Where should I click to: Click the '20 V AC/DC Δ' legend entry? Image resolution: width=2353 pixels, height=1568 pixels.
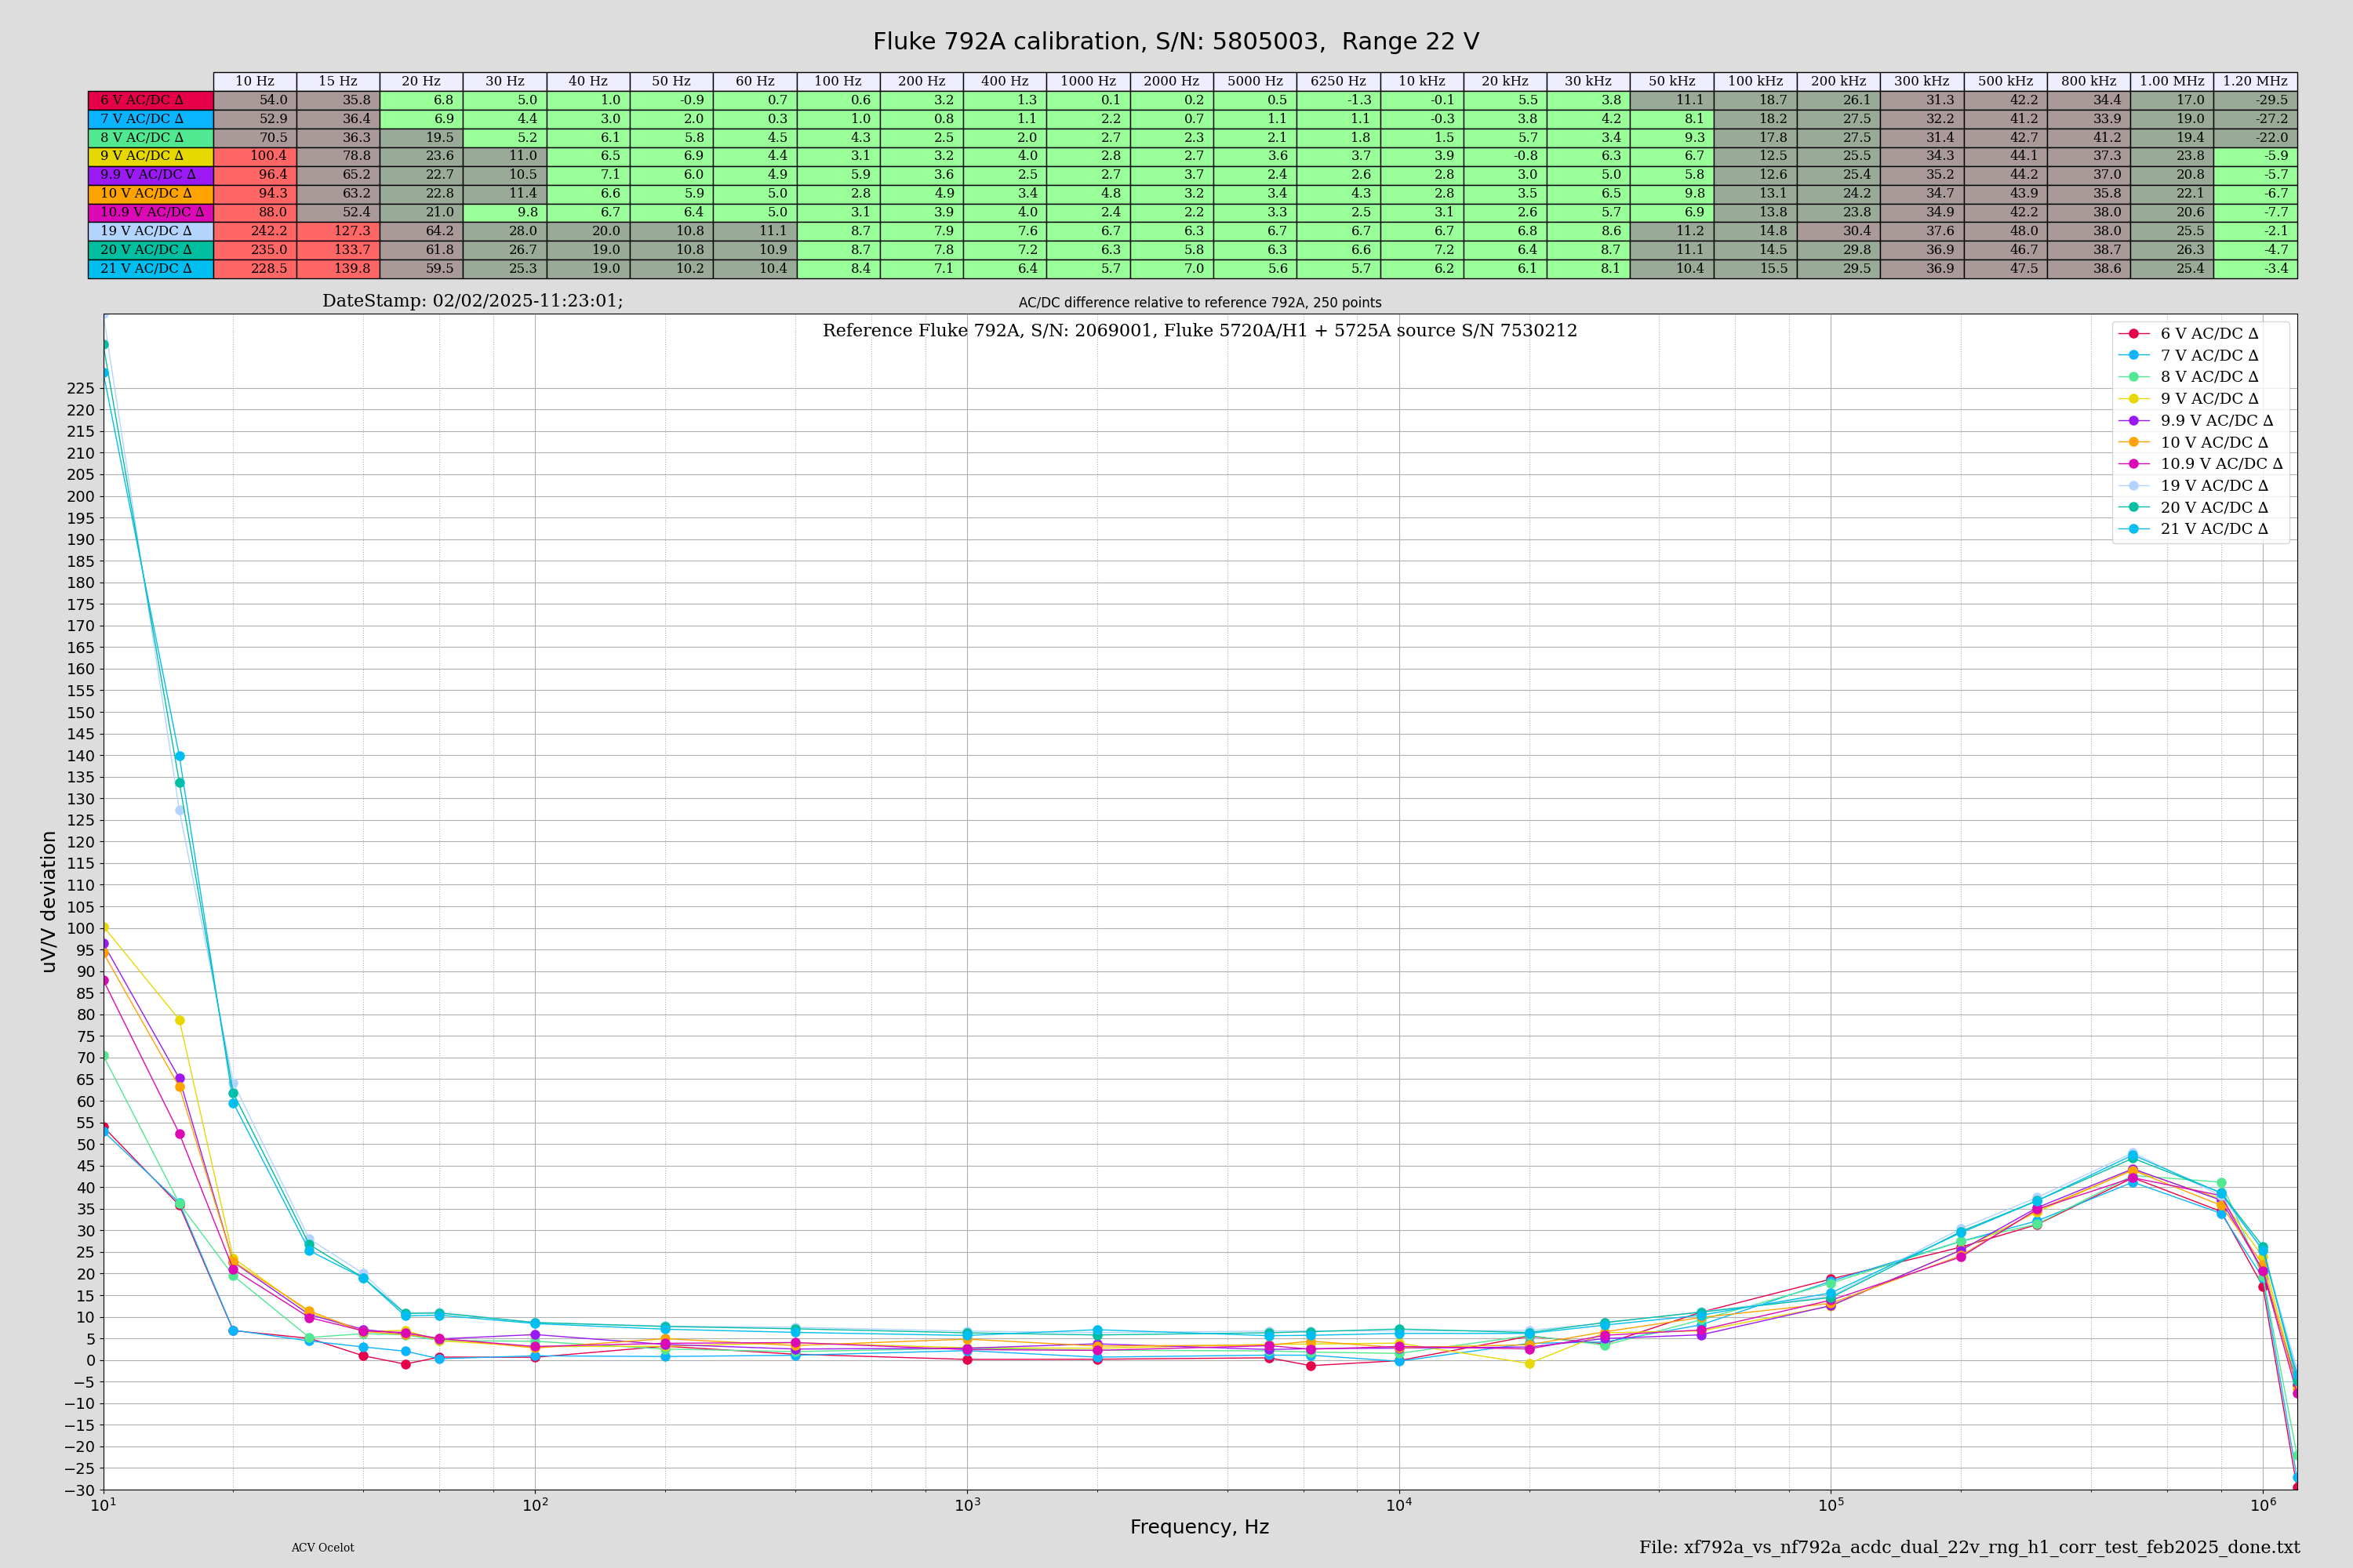tap(2193, 508)
